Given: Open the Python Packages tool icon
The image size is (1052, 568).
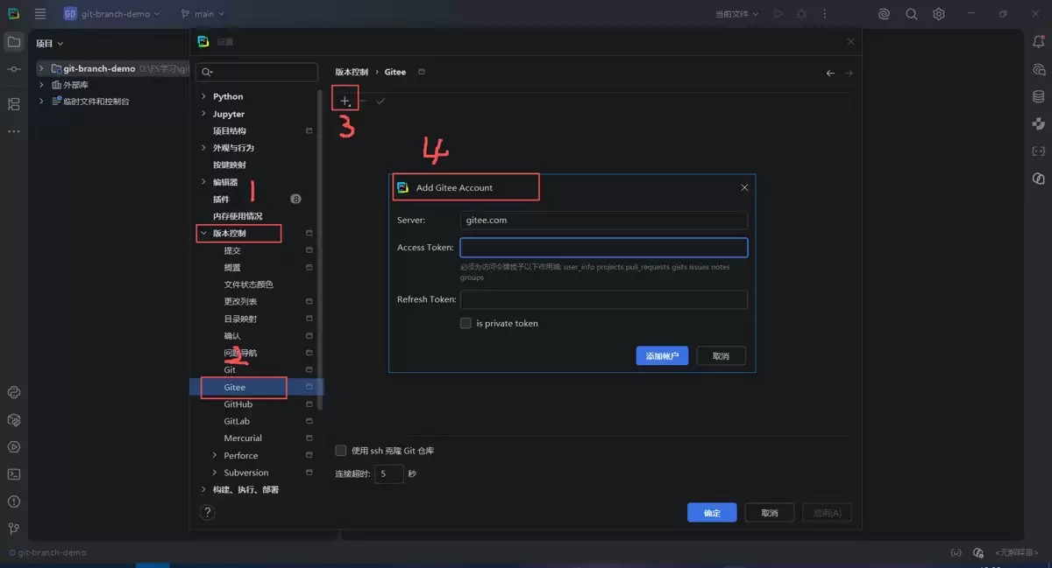Looking at the screenshot, I should 14,420.
